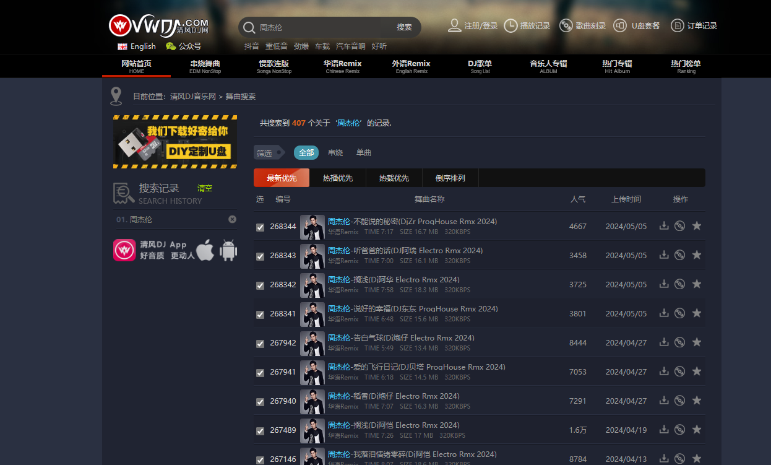The image size is (771, 465).
Task: Open the 串烧舞曲 EDM NonStop menu
Action: (205, 66)
